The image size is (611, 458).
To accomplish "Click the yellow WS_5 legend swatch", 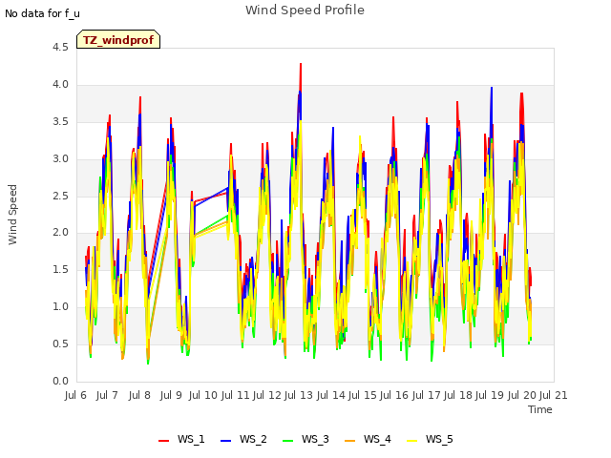I will point(411,440).
